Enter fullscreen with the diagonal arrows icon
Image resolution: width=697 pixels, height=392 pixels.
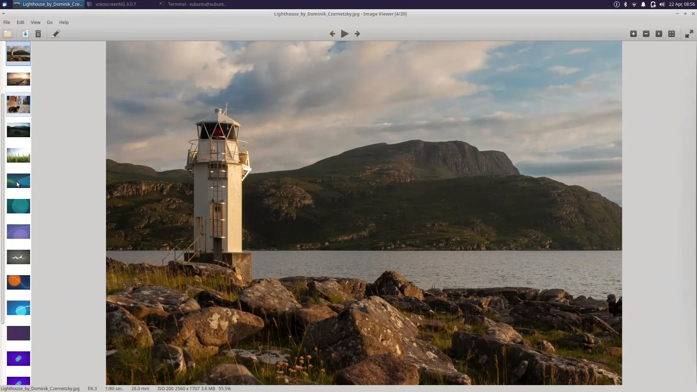tap(689, 34)
